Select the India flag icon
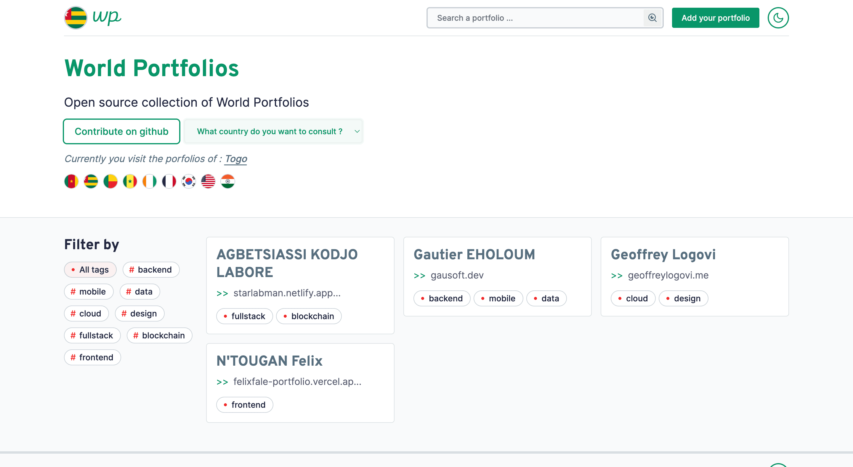 point(227,181)
